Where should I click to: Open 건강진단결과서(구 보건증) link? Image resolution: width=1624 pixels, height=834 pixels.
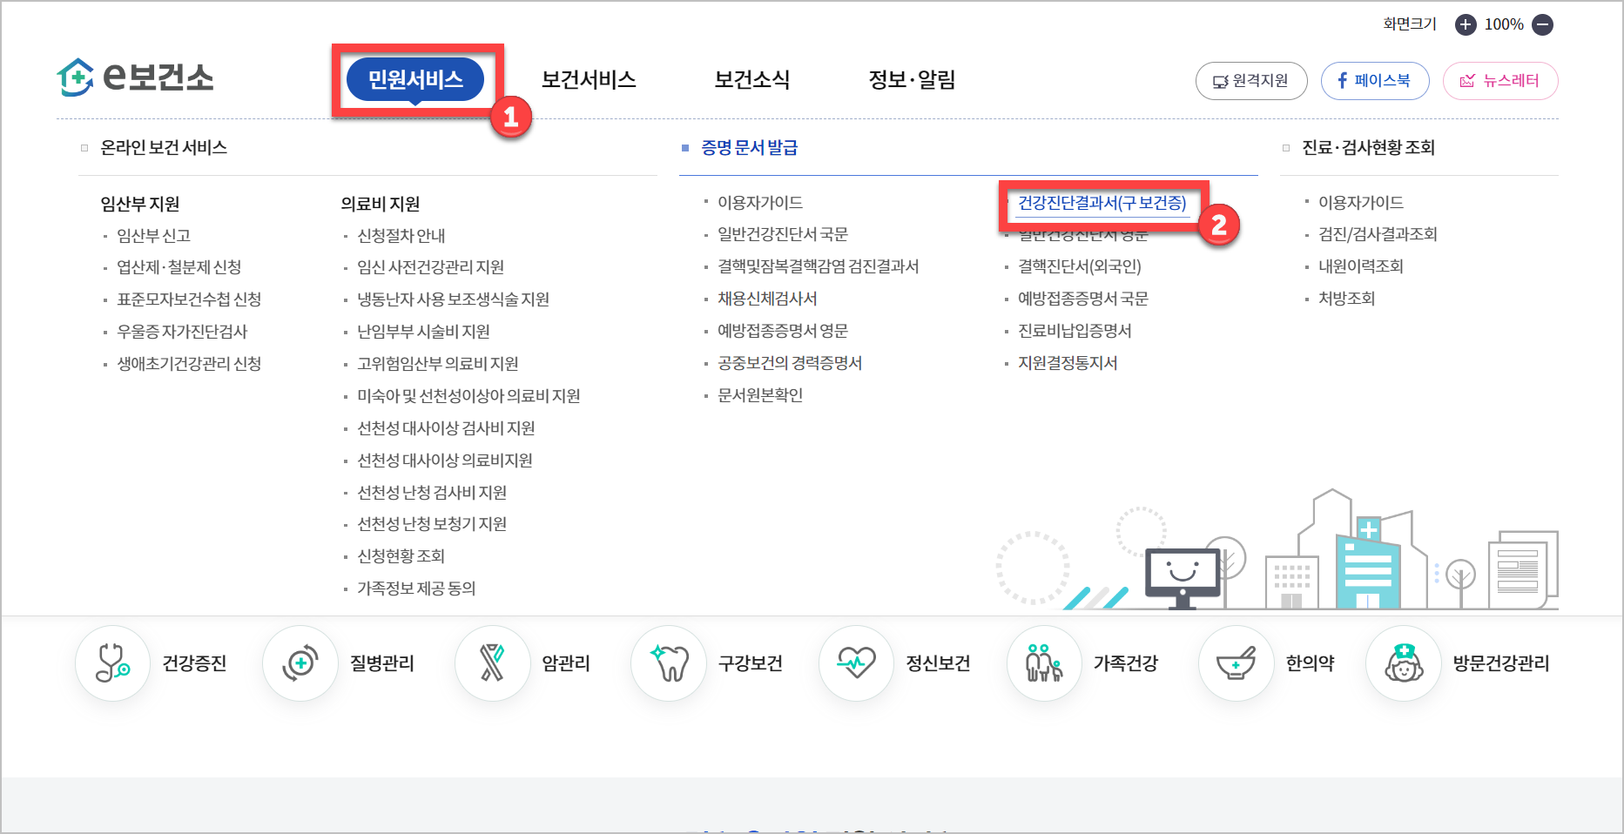1102,203
